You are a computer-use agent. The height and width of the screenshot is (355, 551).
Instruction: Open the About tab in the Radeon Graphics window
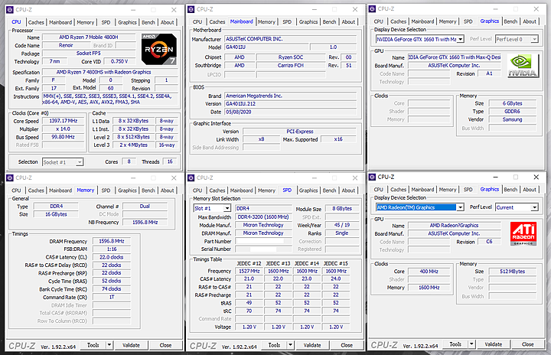(530, 190)
